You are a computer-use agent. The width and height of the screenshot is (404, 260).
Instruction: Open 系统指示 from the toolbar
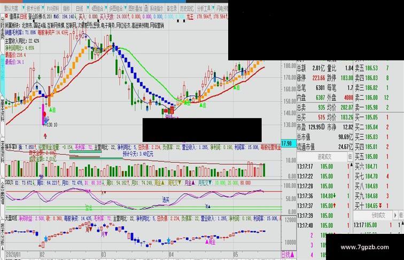[157, 8]
